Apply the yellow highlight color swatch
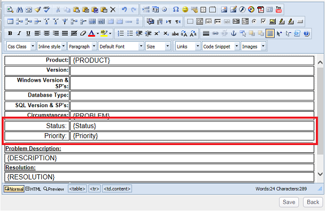The height and width of the screenshot is (211, 325). (x=104, y=33)
